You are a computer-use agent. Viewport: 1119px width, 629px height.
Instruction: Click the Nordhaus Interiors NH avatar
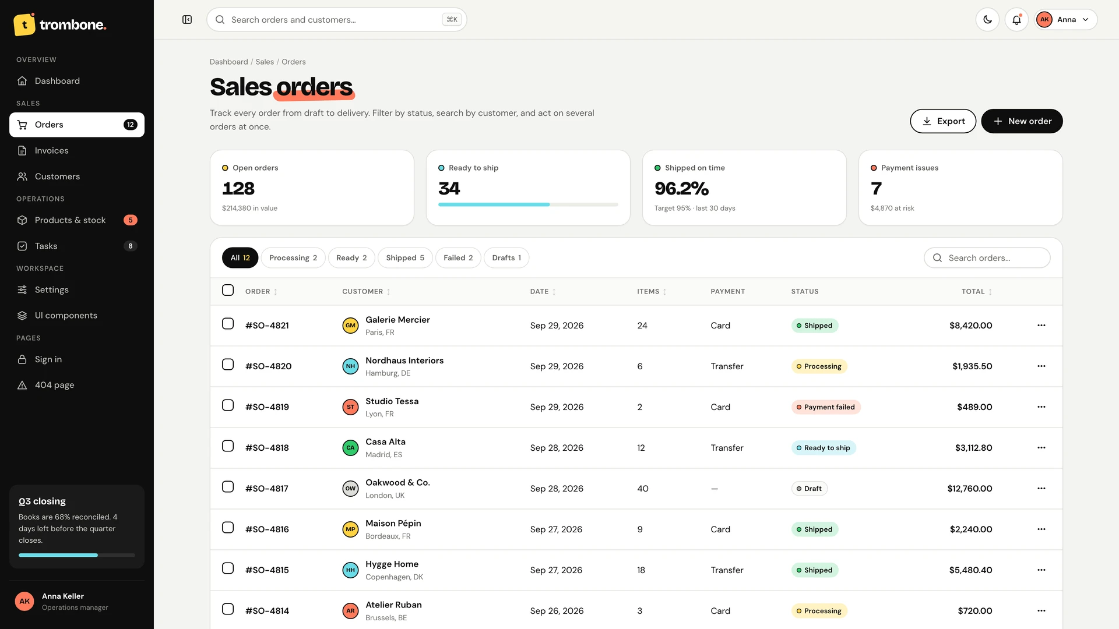pos(350,366)
